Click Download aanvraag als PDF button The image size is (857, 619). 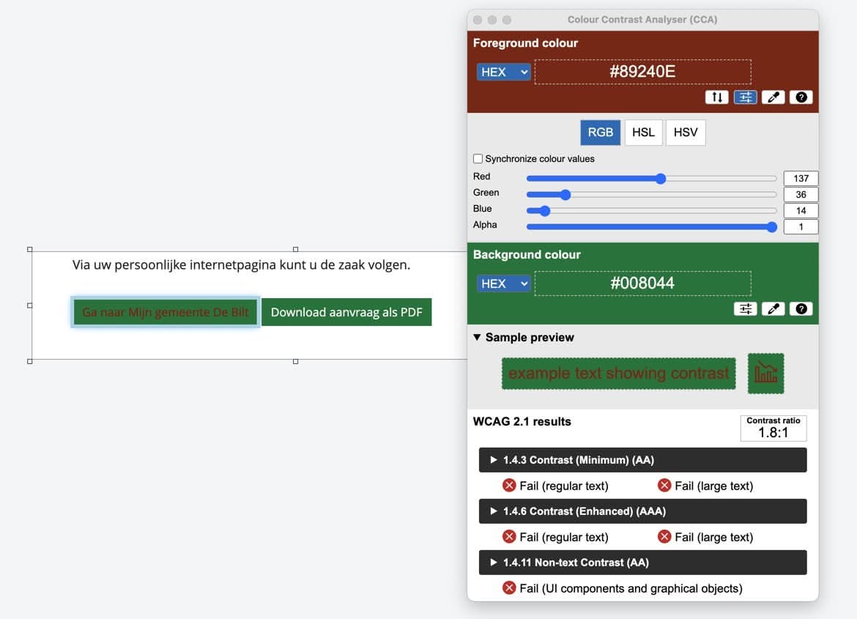click(x=346, y=312)
